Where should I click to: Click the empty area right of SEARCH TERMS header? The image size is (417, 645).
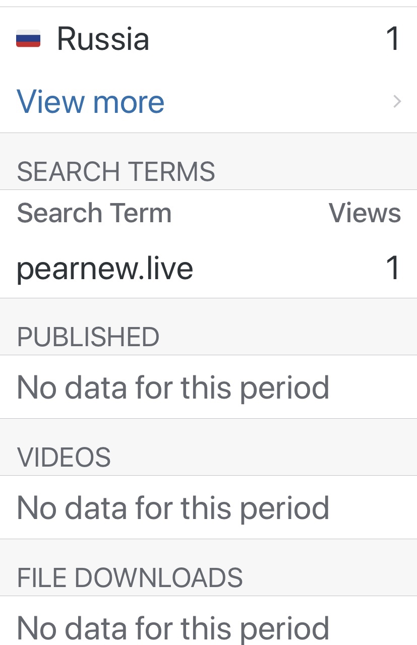point(313,171)
